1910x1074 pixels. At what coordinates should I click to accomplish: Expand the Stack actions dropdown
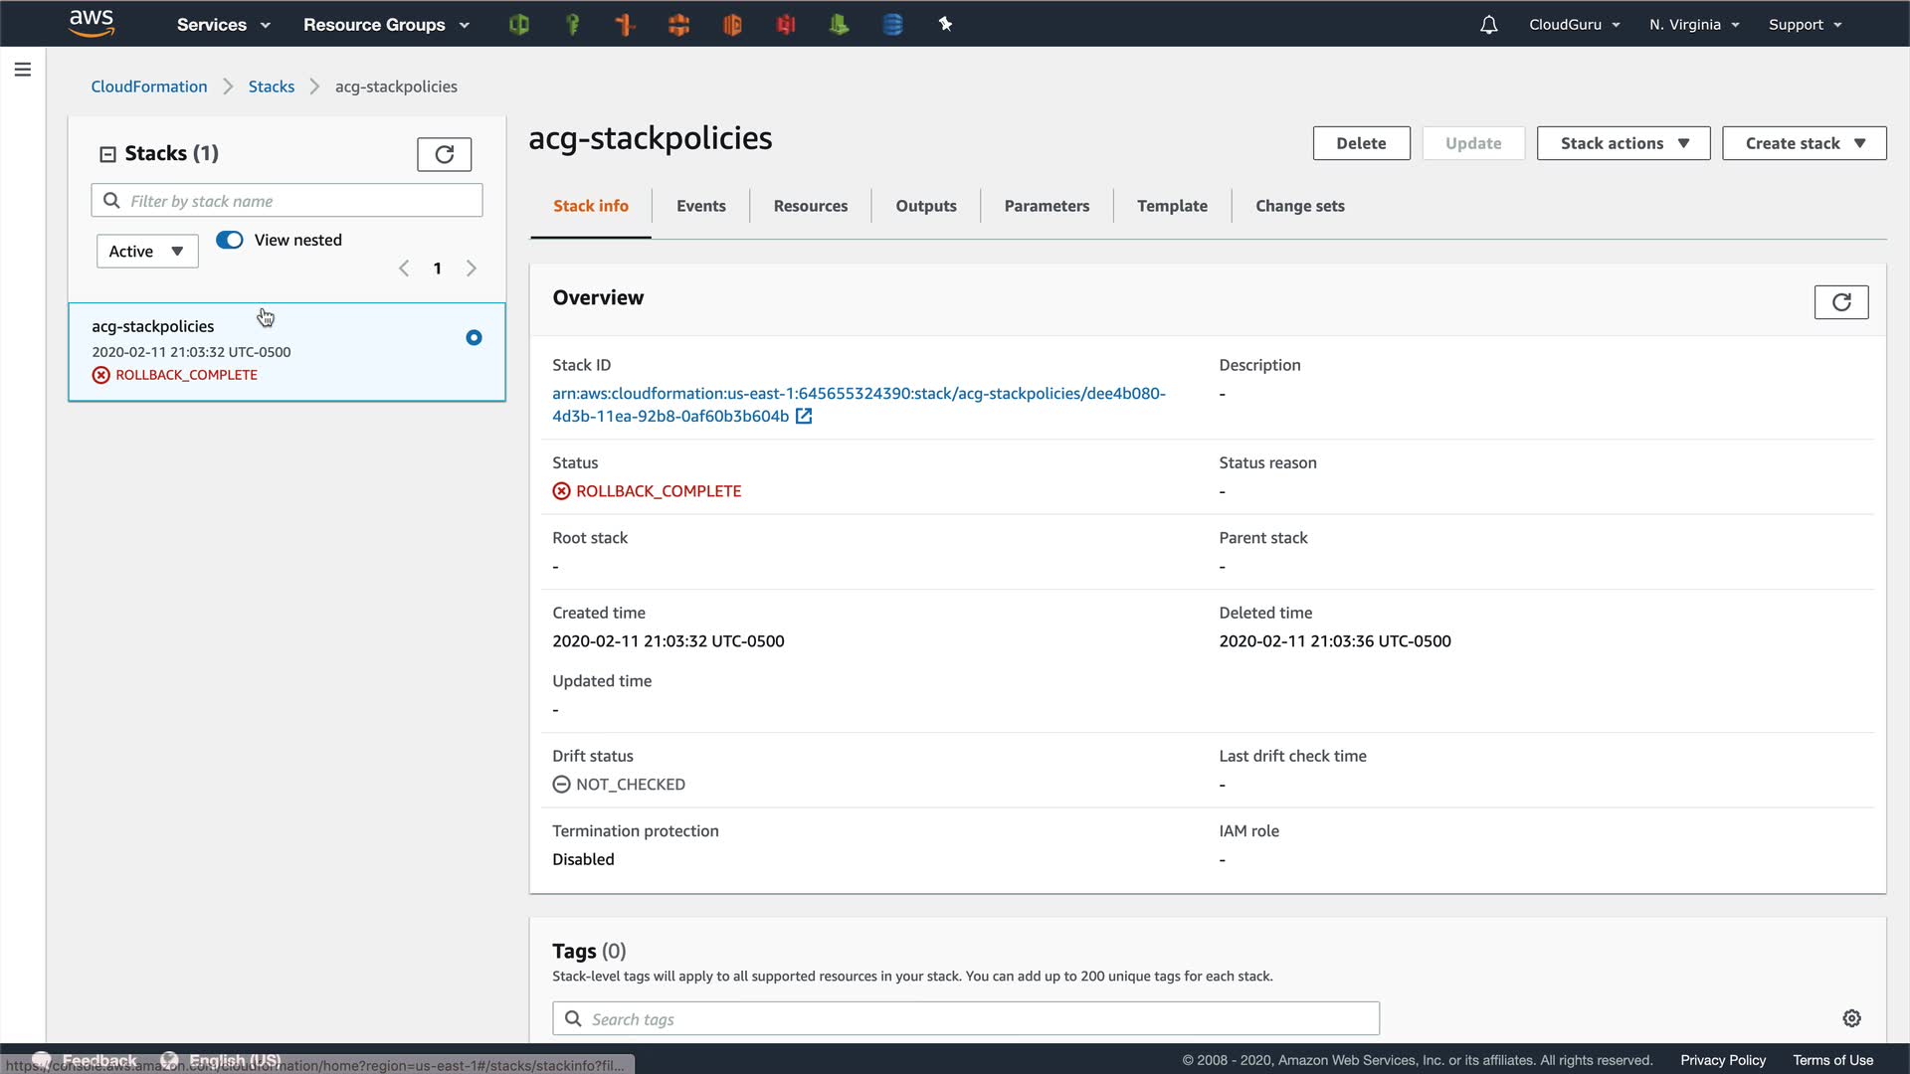coord(1623,143)
